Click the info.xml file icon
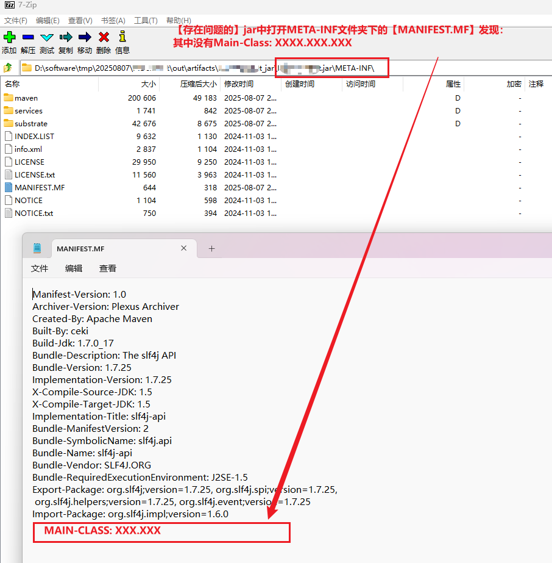552x563 pixels. click(9, 149)
